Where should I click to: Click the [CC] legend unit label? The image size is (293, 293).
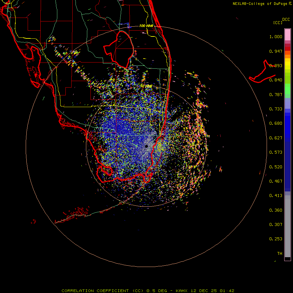pos(278,22)
